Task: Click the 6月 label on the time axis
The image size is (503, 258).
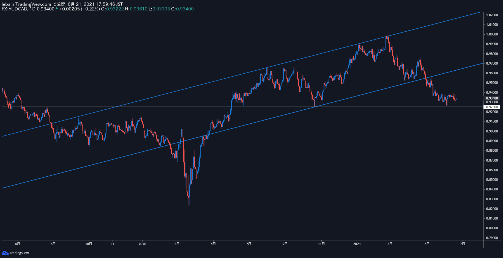Action: [x=18, y=244]
